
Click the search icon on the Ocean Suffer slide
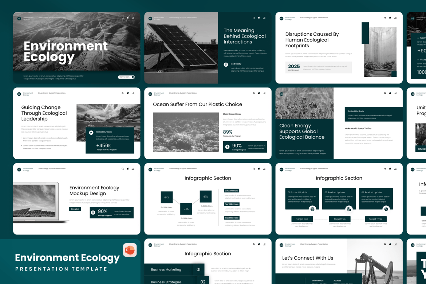tap(254, 93)
